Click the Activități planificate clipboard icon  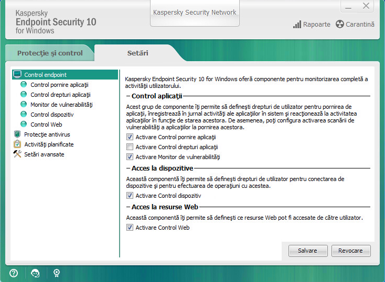[x=17, y=144]
